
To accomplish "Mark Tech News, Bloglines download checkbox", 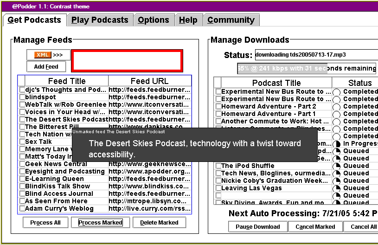I will 218,174.
